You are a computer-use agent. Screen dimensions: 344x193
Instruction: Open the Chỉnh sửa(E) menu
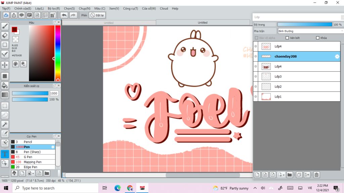point(23,8)
